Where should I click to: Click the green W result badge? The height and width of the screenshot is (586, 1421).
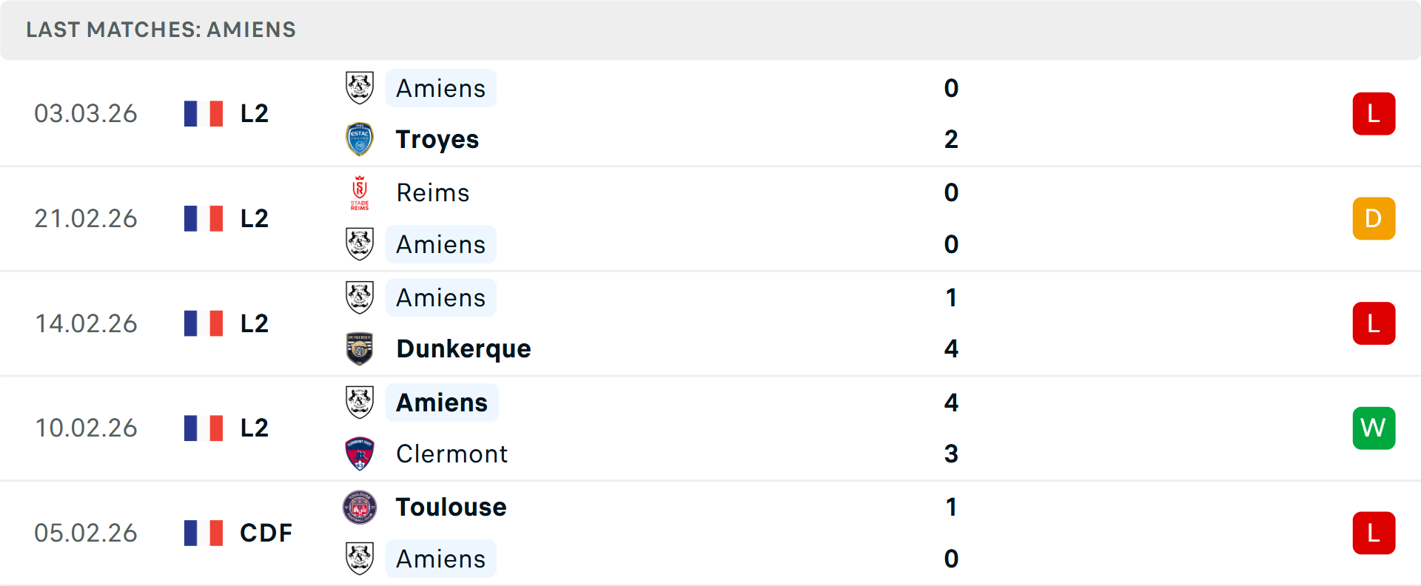[x=1374, y=428]
